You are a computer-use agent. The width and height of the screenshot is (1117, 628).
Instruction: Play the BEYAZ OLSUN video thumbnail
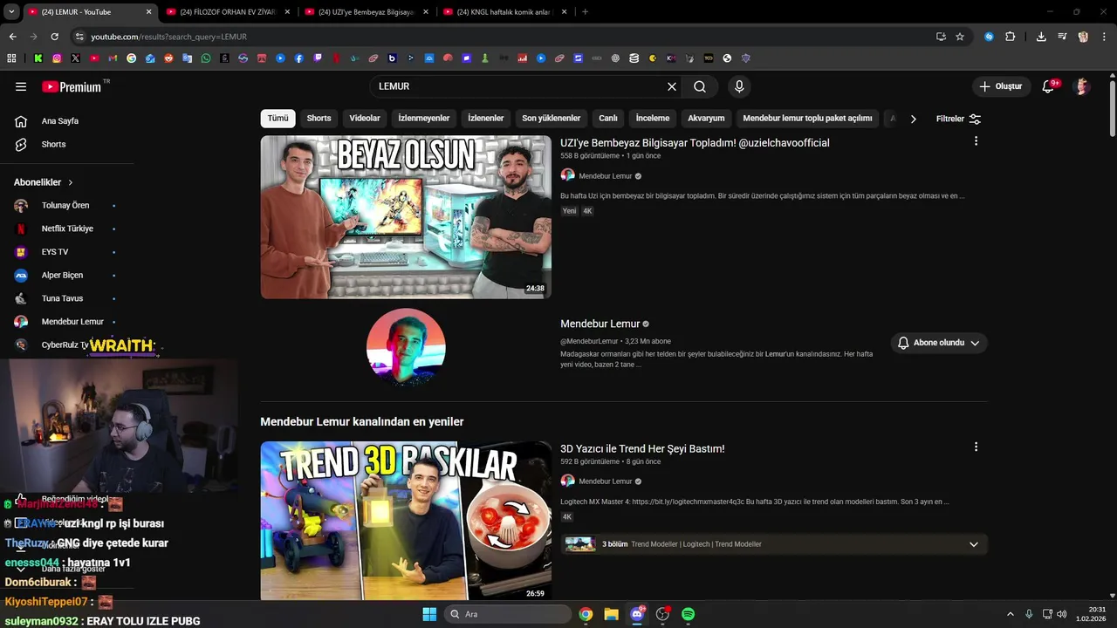point(406,217)
